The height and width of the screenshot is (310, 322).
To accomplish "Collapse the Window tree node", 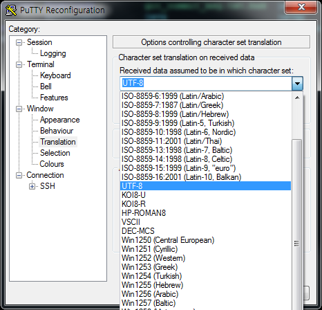I will point(19,109).
